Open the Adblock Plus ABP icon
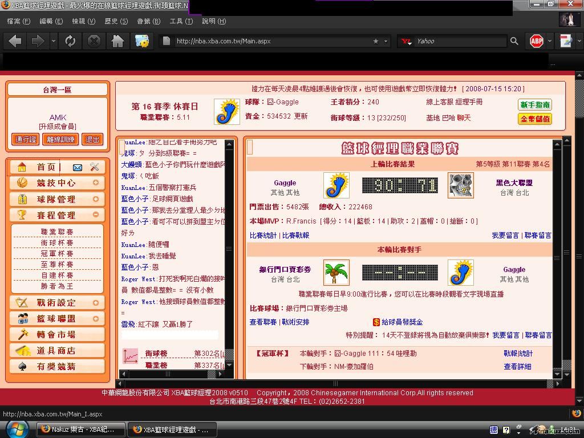Image resolution: width=584 pixels, height=438 pixels. point(536,41)
